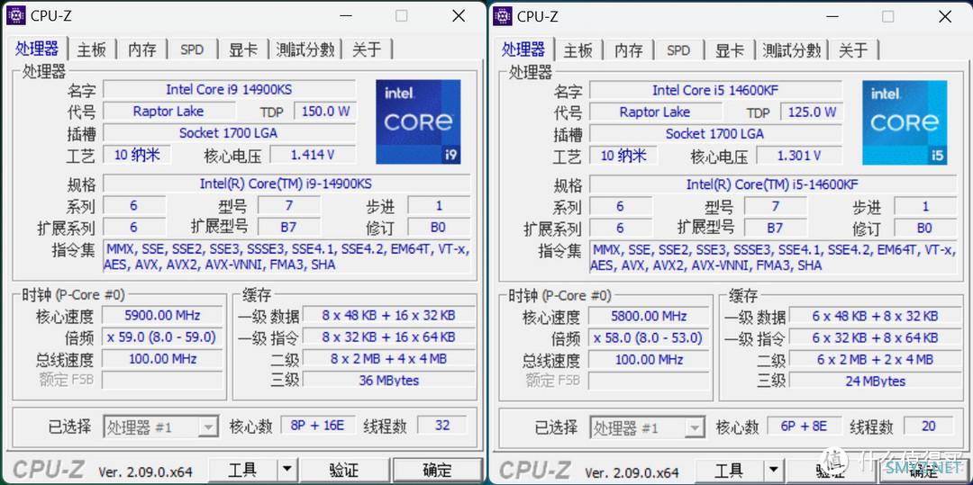The height and width of the screenshot is (485, 973).
Task: Click core voltage value 1.301 V
Action: click(x=799, y=156)
